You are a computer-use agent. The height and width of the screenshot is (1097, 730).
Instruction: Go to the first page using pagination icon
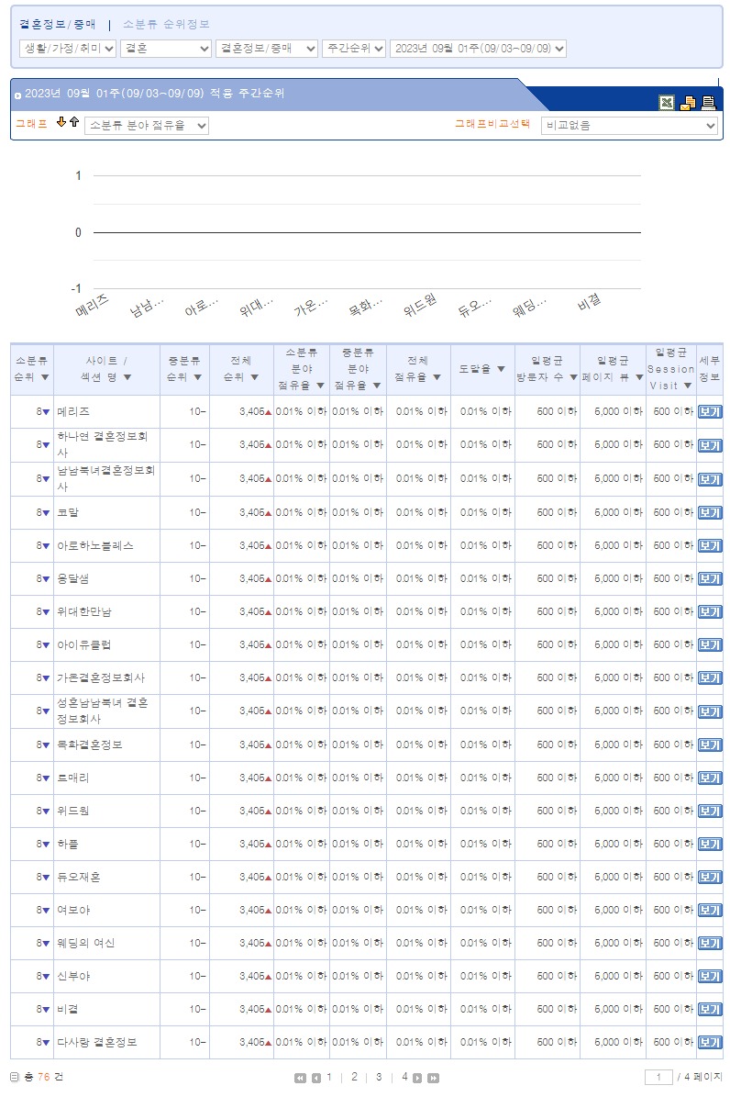pos(300,1078)
